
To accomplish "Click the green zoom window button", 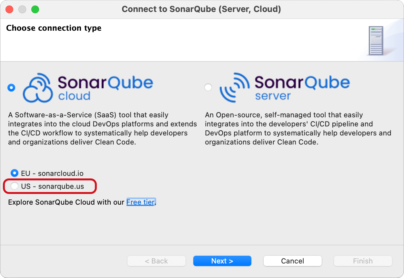I will (x=35, y=9).
